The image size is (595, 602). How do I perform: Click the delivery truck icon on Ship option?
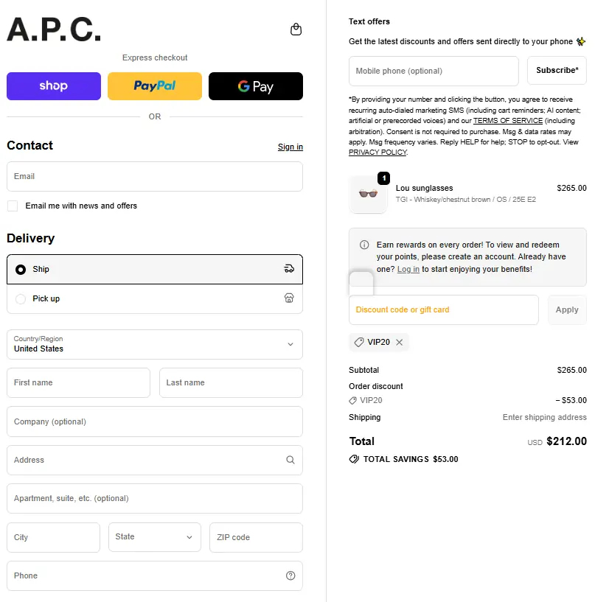289,269
